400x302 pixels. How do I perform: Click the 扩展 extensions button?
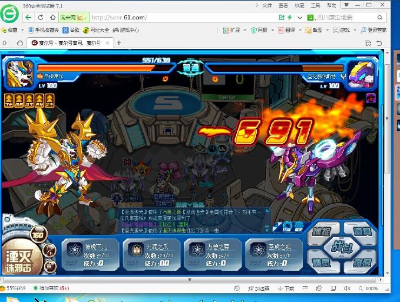coord(231,30)
